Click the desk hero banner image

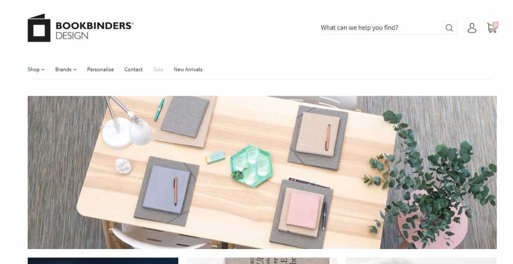tap(262, 172)
